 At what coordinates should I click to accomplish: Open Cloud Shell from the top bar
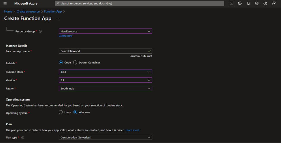click(231, 3)
